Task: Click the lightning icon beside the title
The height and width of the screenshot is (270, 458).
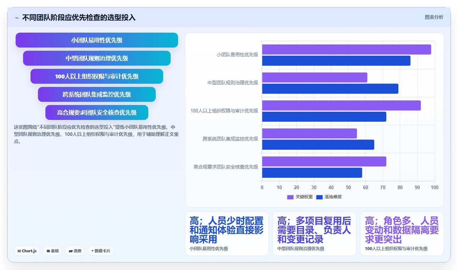Action: [x=17, y=18]
